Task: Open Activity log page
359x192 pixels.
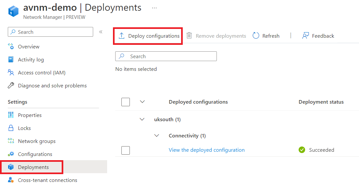Action: pyautogui.click(x=31, y=59)
